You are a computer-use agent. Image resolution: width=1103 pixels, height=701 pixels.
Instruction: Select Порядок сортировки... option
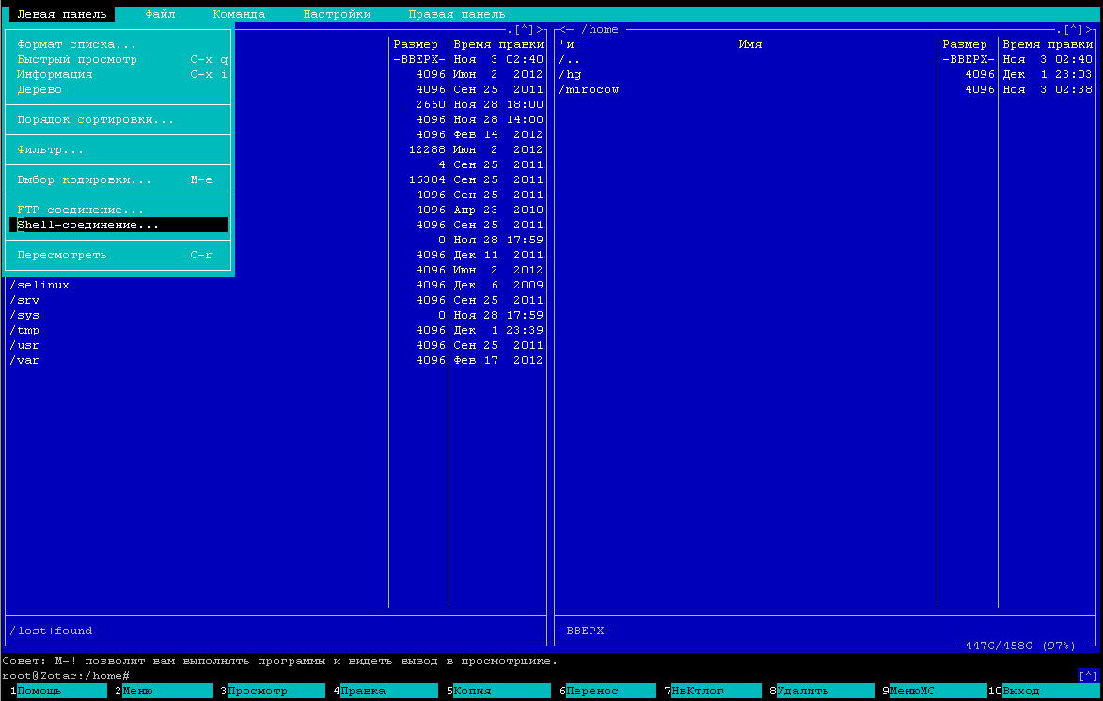[x=96, y=119]
